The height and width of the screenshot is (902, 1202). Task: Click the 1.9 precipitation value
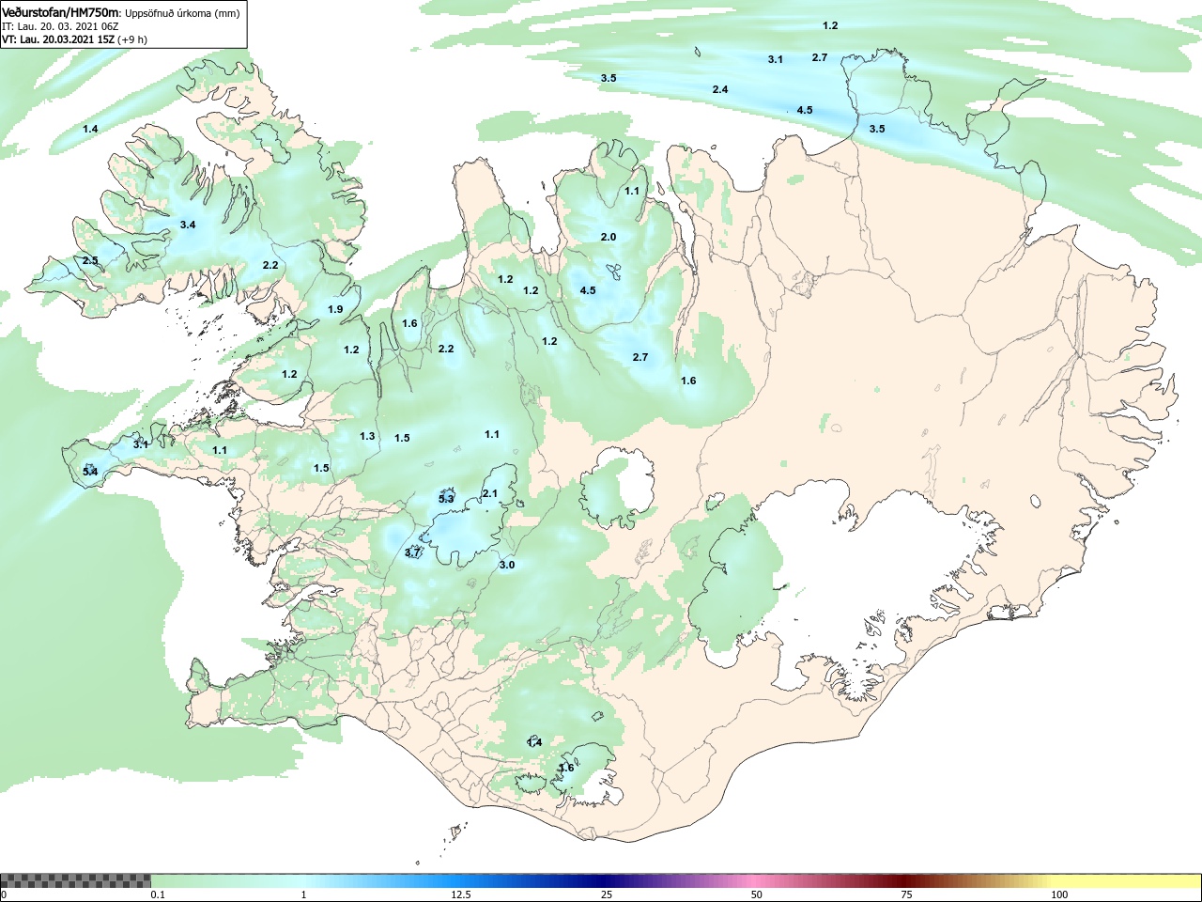pyautogui.click(x=335, y=310)
